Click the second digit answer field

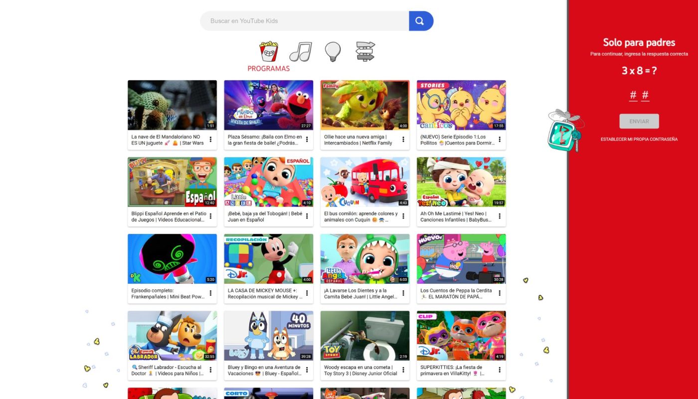[645, 95]
